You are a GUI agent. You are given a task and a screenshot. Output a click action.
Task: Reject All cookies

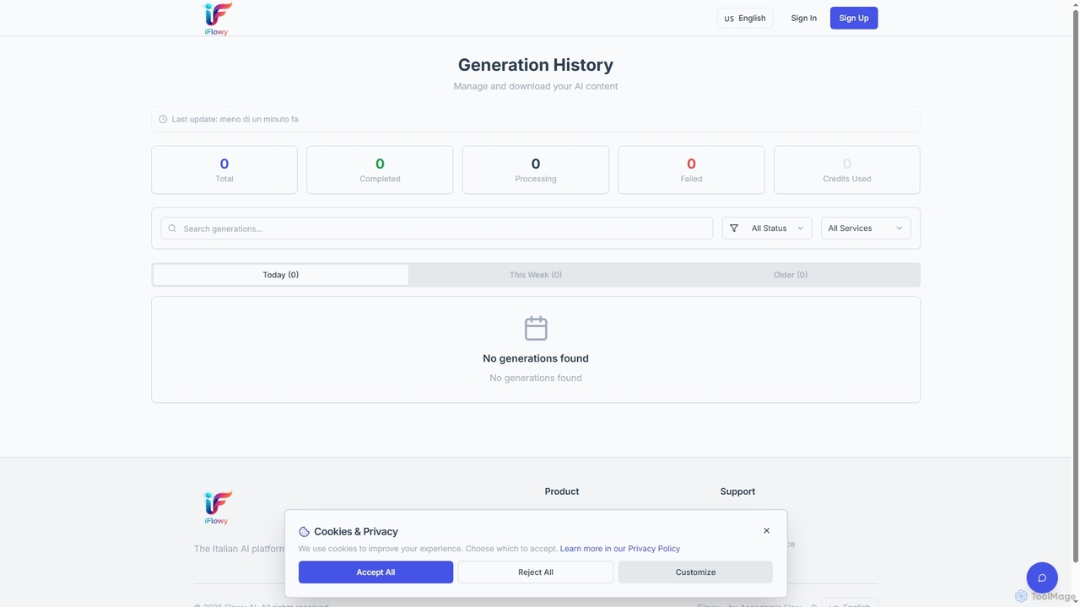tap(536, 572)
